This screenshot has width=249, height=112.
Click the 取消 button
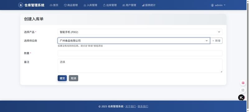(73, 78)
